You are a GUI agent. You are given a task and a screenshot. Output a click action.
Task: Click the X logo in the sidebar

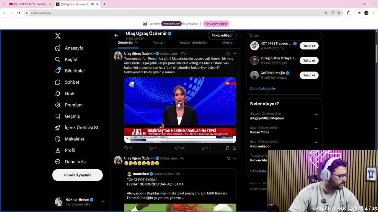[58, 36]
